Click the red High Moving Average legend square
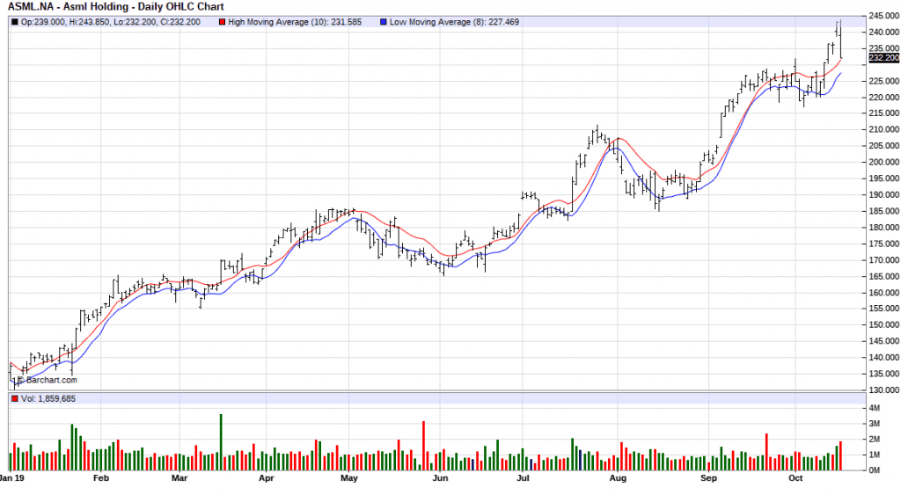901x502 pixels. 223,22
